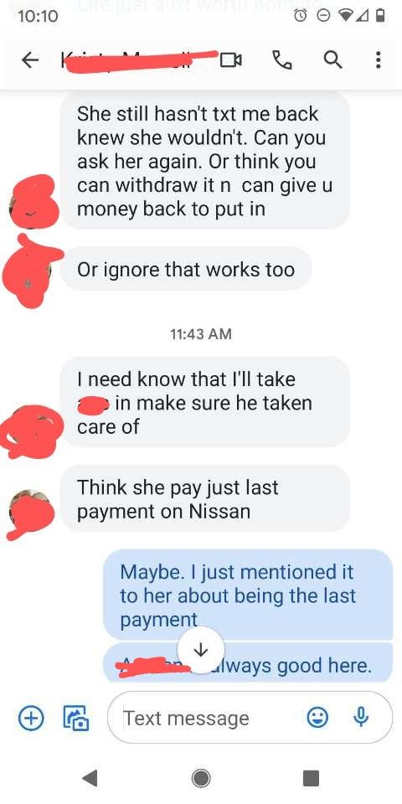Image resolution: width=402 pixels, height=804 pixels.
Task: Go back using the top-left arrow
Action: pyautogui.click(x=30, y=61)
